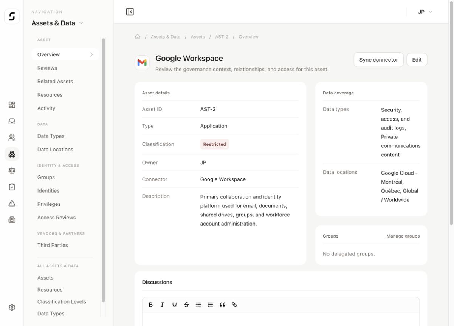This screenshot has width=454, height=326.
Task: Open Reviews in the sidebar
Action: (47, 68)
